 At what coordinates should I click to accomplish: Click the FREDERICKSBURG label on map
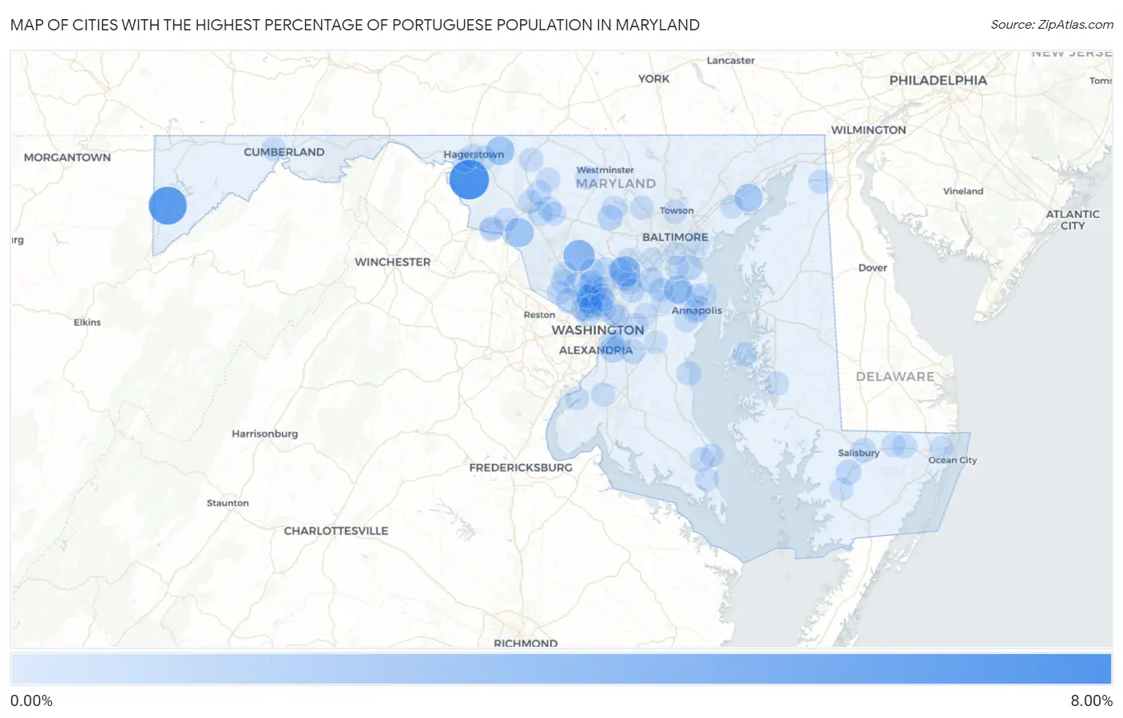(521, 468)
